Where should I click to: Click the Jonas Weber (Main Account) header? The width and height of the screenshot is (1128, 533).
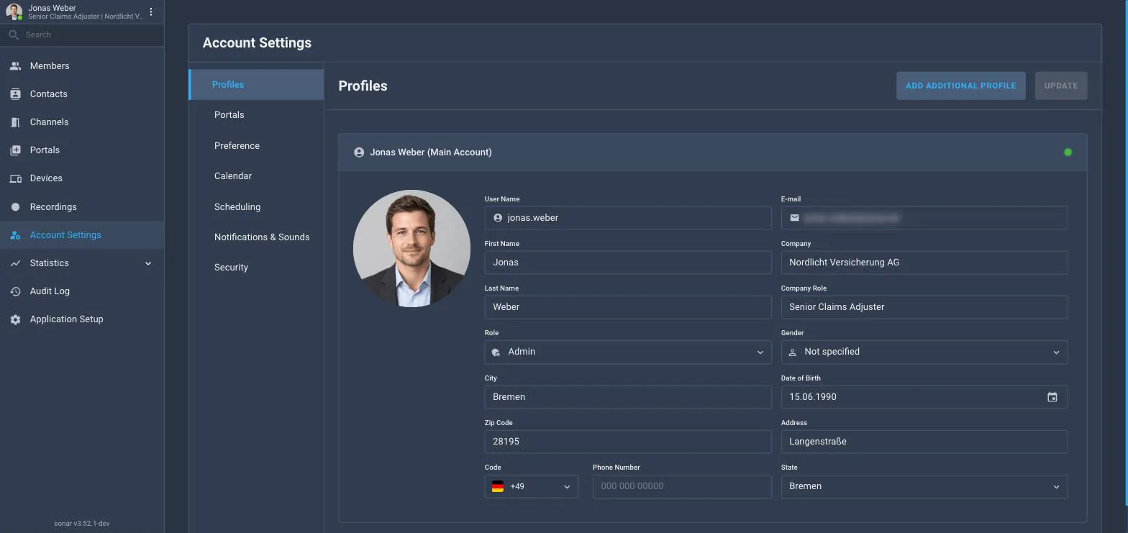point(713,152)
